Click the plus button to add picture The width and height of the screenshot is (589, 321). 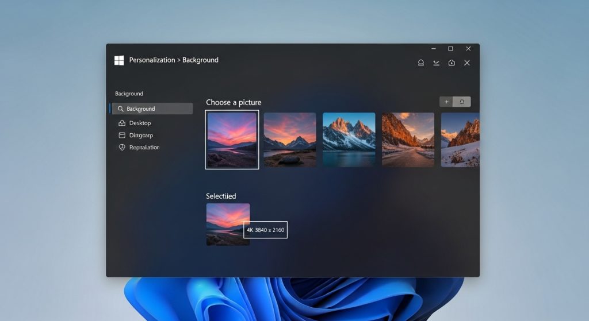[x=446, y=102]
